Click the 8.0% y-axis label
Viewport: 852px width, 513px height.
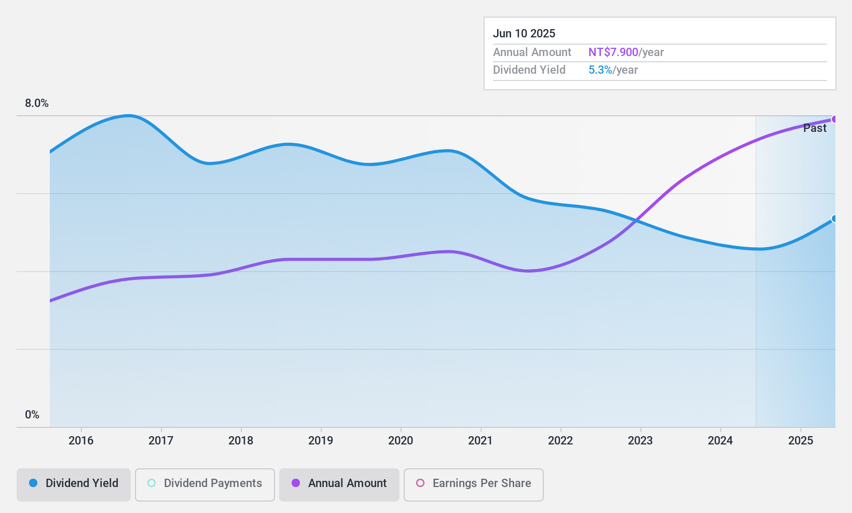click(x=37, y=103)
